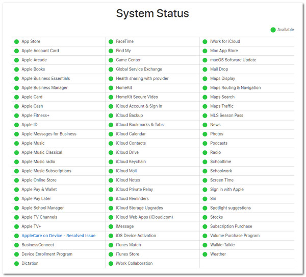Viewport: 306px width, 277px height.
Task: Click iCloud Keychain label
Action: (131, 161)
